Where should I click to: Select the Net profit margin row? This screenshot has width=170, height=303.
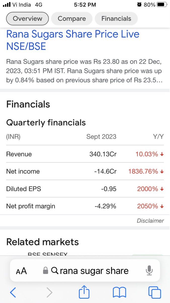coord(85,206)
